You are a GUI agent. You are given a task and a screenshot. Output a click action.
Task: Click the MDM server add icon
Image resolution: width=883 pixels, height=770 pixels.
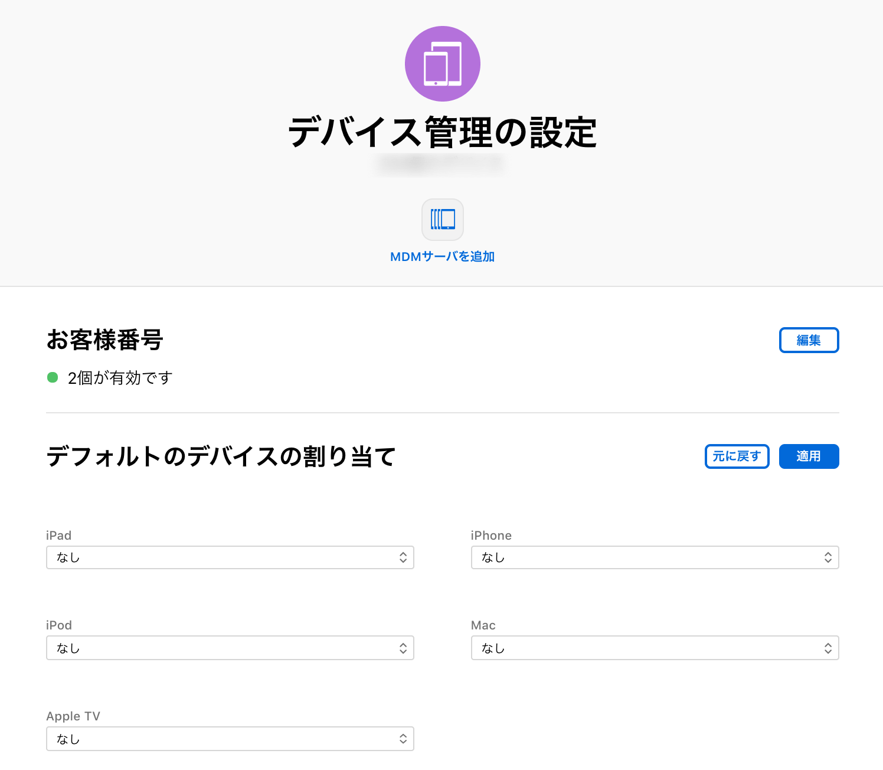(x=443, y=220)
